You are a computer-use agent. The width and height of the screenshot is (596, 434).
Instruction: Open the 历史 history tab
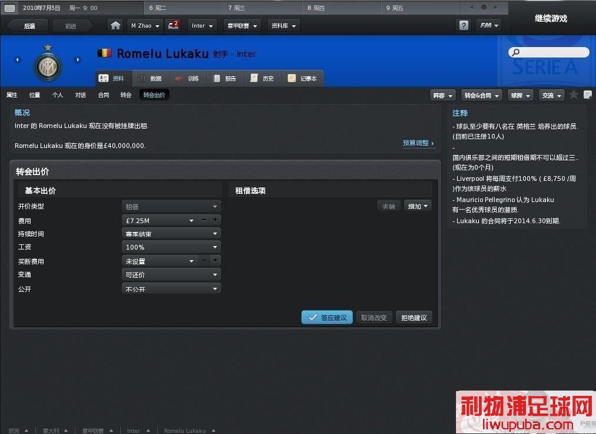tap(262, 79)
